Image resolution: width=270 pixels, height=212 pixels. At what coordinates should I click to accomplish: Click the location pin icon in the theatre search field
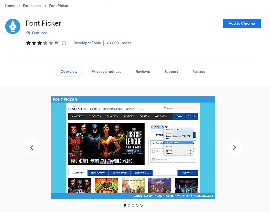click(153, 143)
